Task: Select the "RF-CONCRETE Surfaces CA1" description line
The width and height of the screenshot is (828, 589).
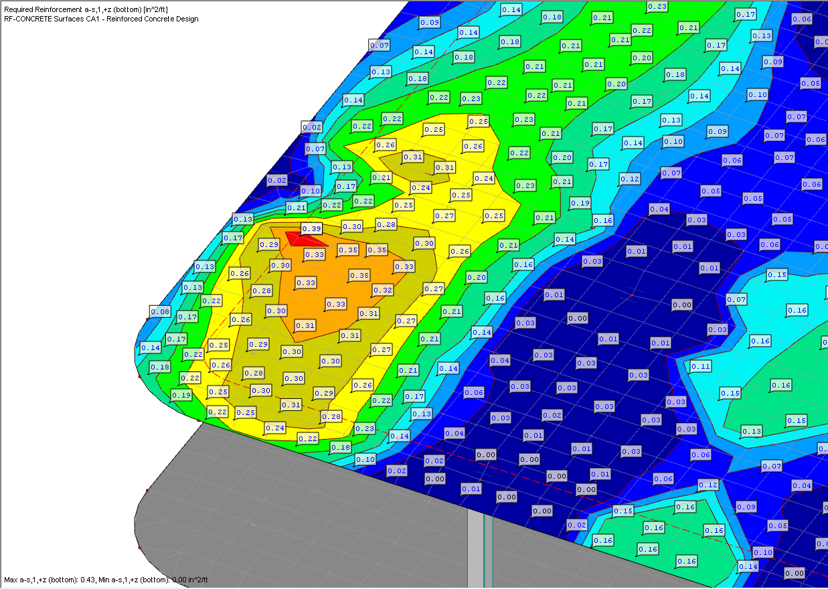Action: pyautogui.click(x=100, y=19)
